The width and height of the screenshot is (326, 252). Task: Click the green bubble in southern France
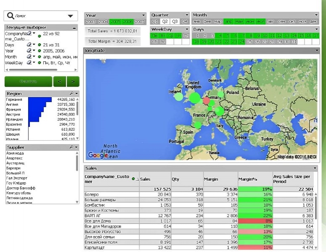[x=198, y=125]
